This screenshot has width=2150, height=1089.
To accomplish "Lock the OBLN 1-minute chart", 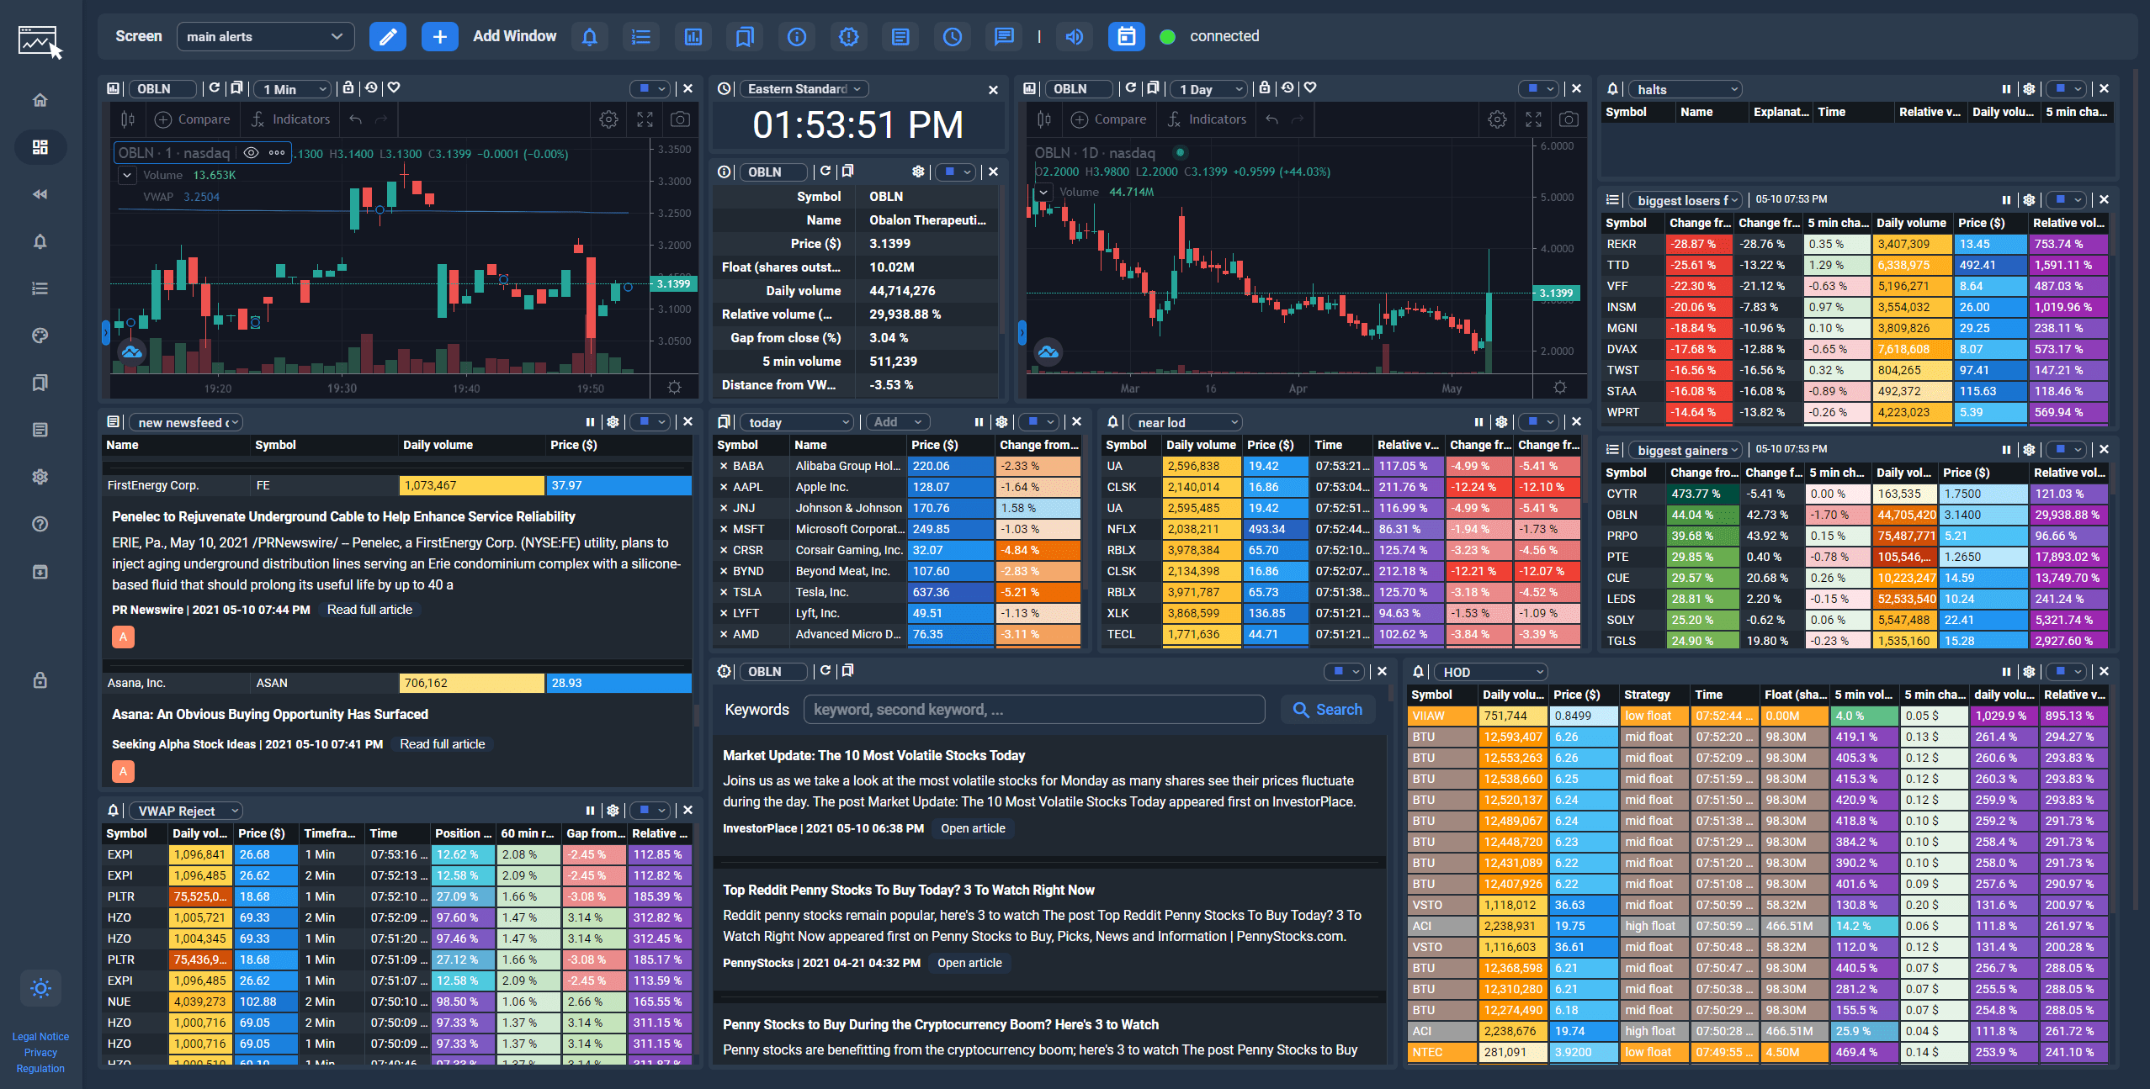I will click(348, 87).
